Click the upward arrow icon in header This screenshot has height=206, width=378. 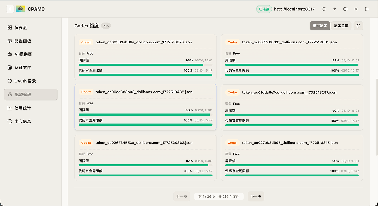pos(334,9)
